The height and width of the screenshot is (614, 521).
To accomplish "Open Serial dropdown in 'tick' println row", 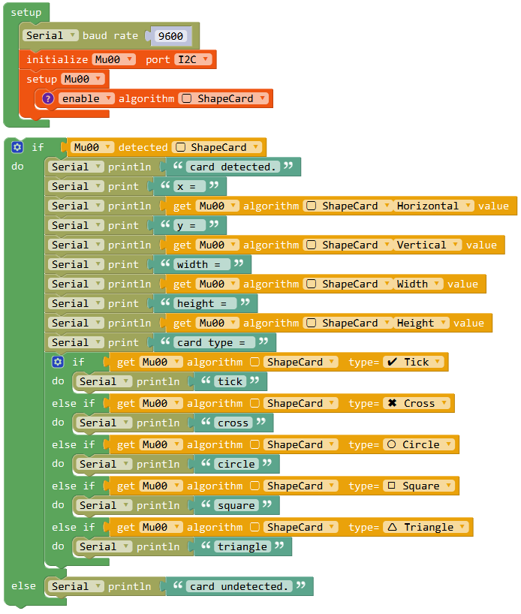I will click(x=104, y=381).
